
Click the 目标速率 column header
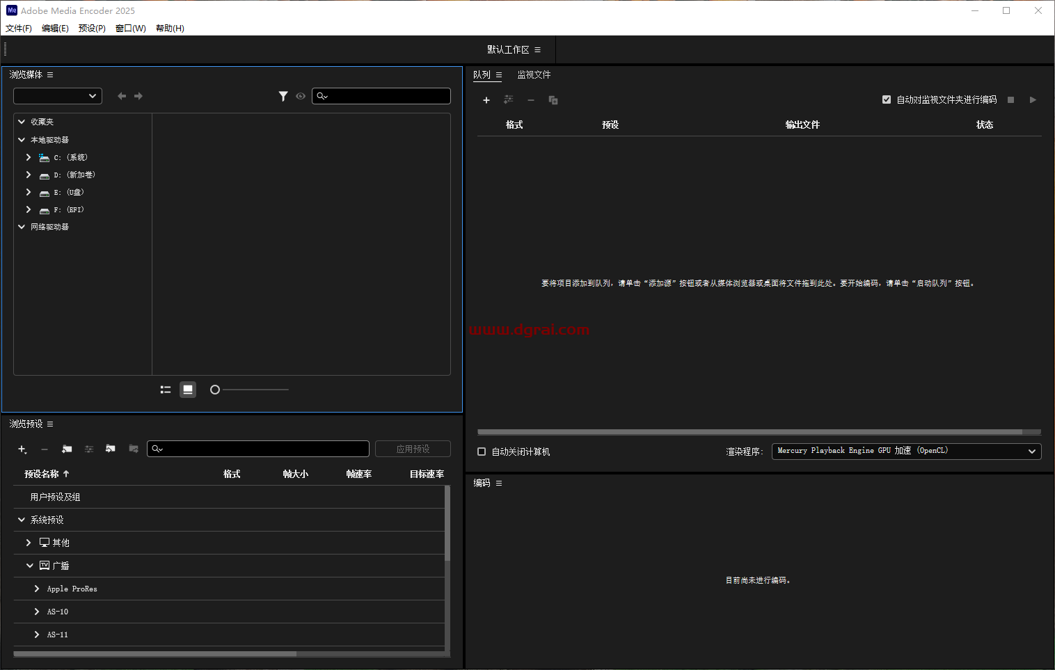tap(427, 474)
